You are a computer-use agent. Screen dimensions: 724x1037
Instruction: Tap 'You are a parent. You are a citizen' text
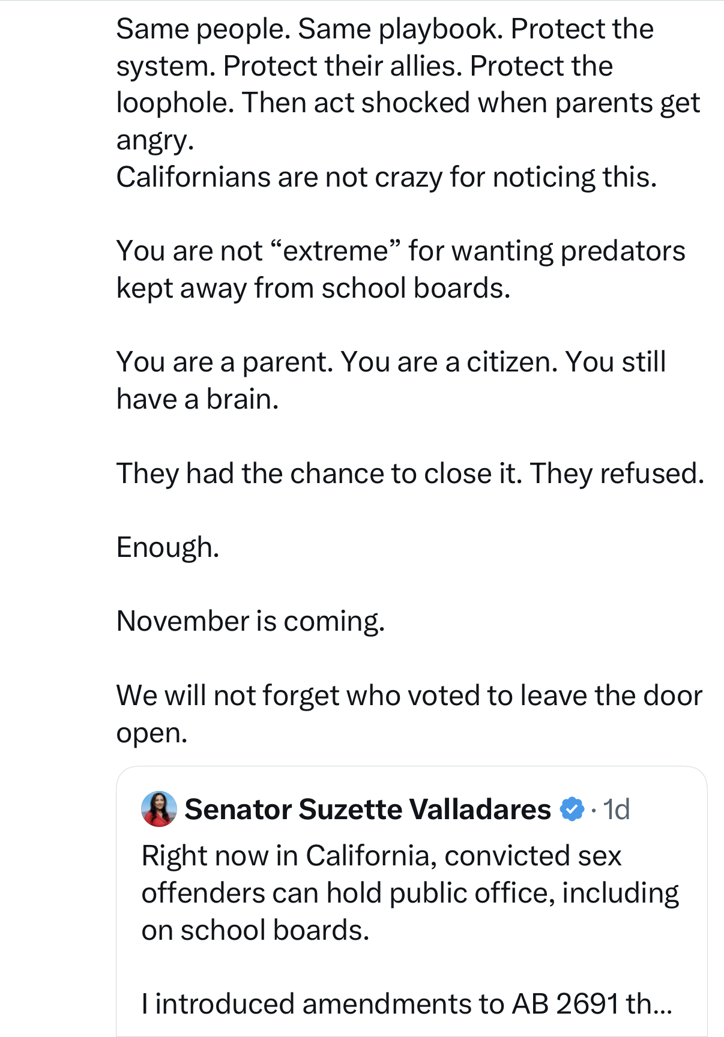[x=391, y=362]
